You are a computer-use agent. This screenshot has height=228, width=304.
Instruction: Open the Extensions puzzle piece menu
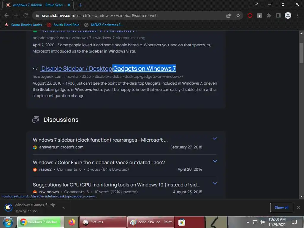269,15
